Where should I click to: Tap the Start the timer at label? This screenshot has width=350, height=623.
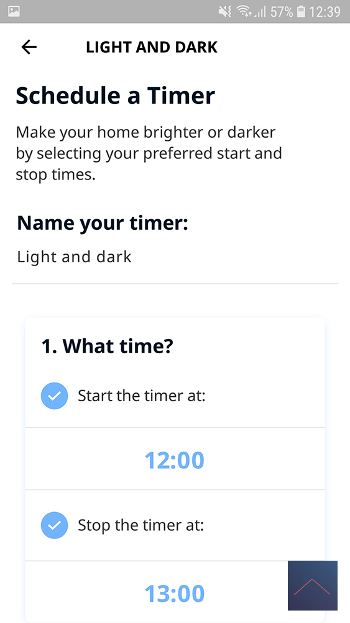point(142,396)
